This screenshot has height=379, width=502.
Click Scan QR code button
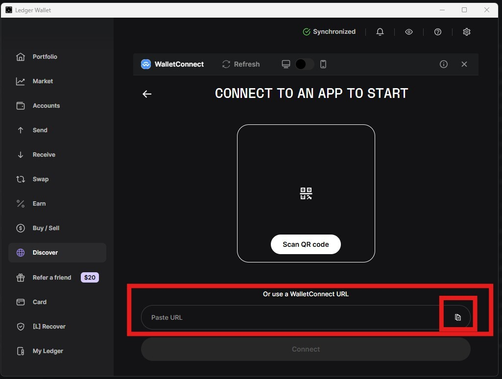click(x=306, y=244)
